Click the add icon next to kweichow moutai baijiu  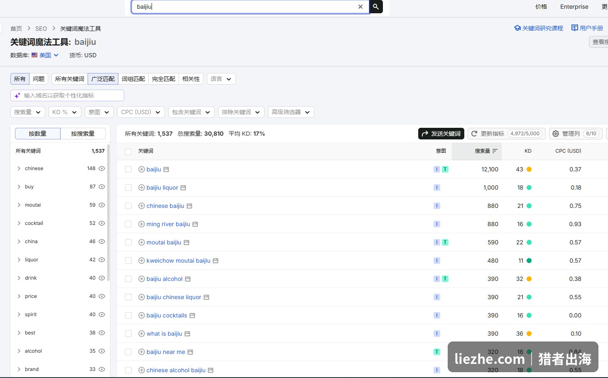tap(142, 261)
